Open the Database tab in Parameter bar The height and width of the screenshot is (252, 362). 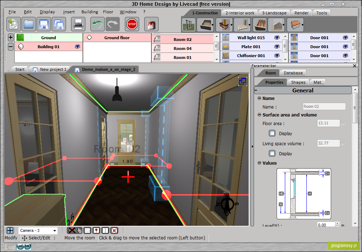pyautogui.click(x=293, y=73)
